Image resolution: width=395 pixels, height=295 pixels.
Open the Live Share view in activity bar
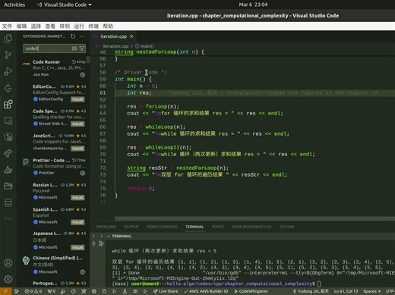click(8, 153)
